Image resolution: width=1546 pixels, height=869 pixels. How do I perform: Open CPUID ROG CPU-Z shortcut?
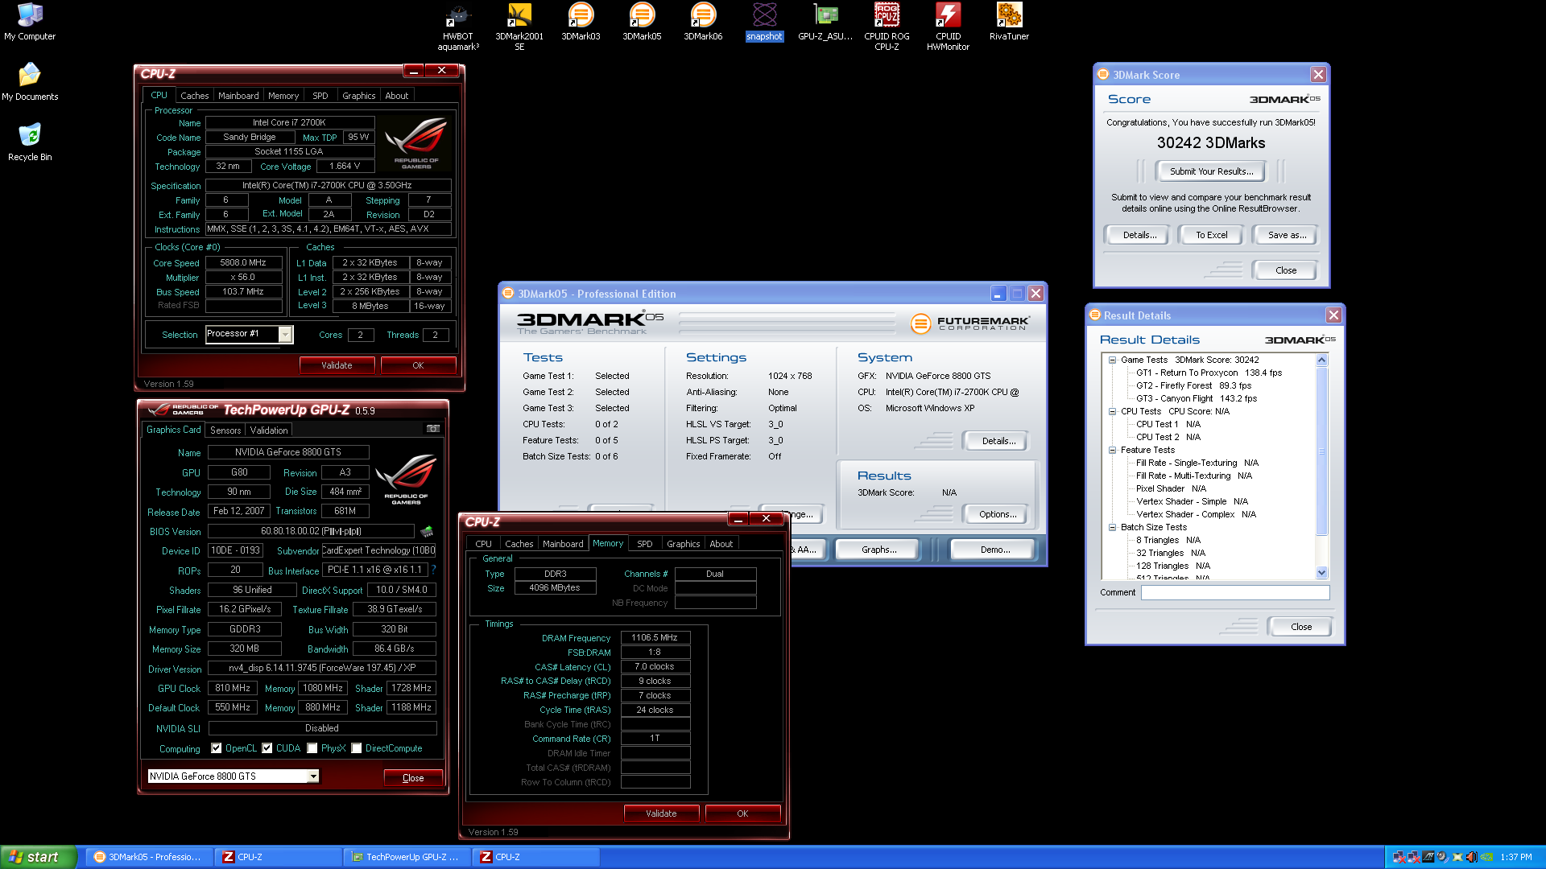(x=887, y=27)
